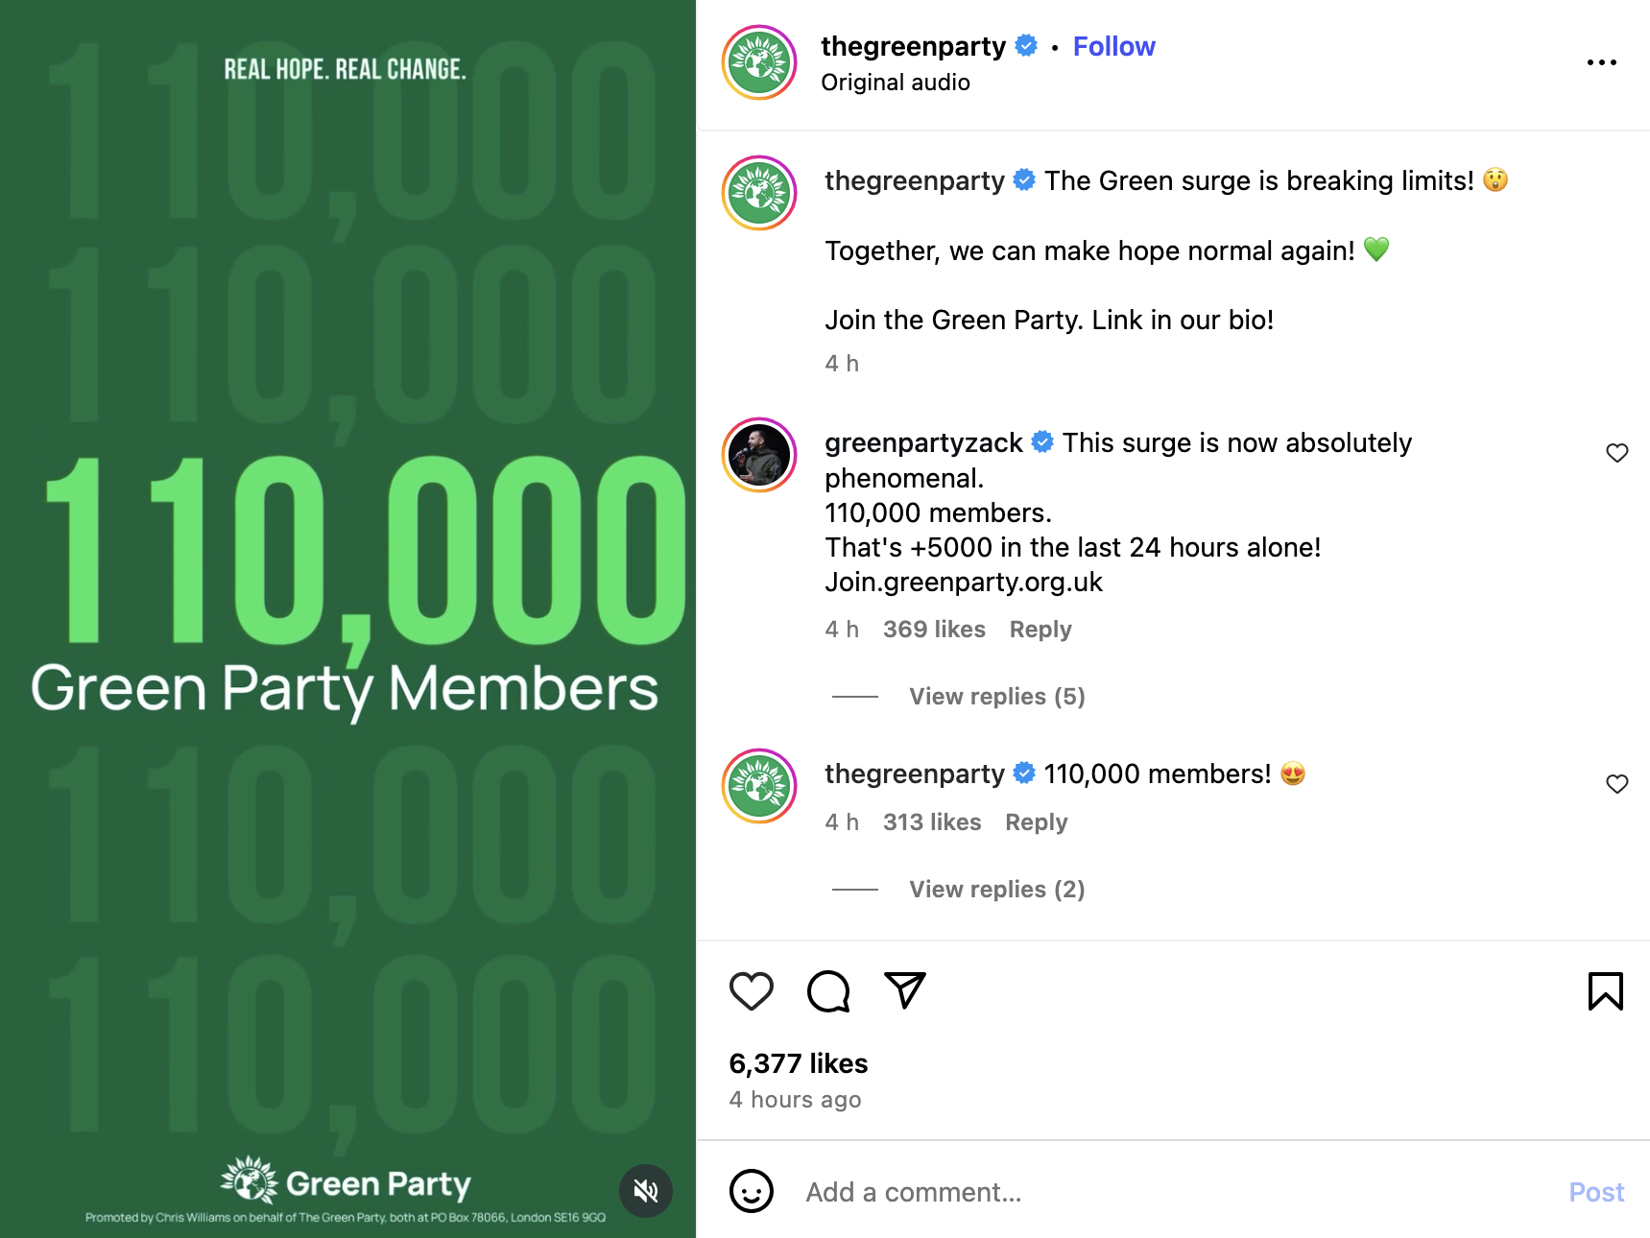The width and height of the screenshot is (1650, 1238).
Task: Save post with the bookmark icon
Action: point(1605,991)
